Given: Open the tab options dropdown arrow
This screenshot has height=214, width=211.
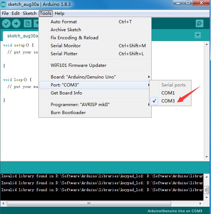Looking at the screenshot, I should tap(198, 35).
